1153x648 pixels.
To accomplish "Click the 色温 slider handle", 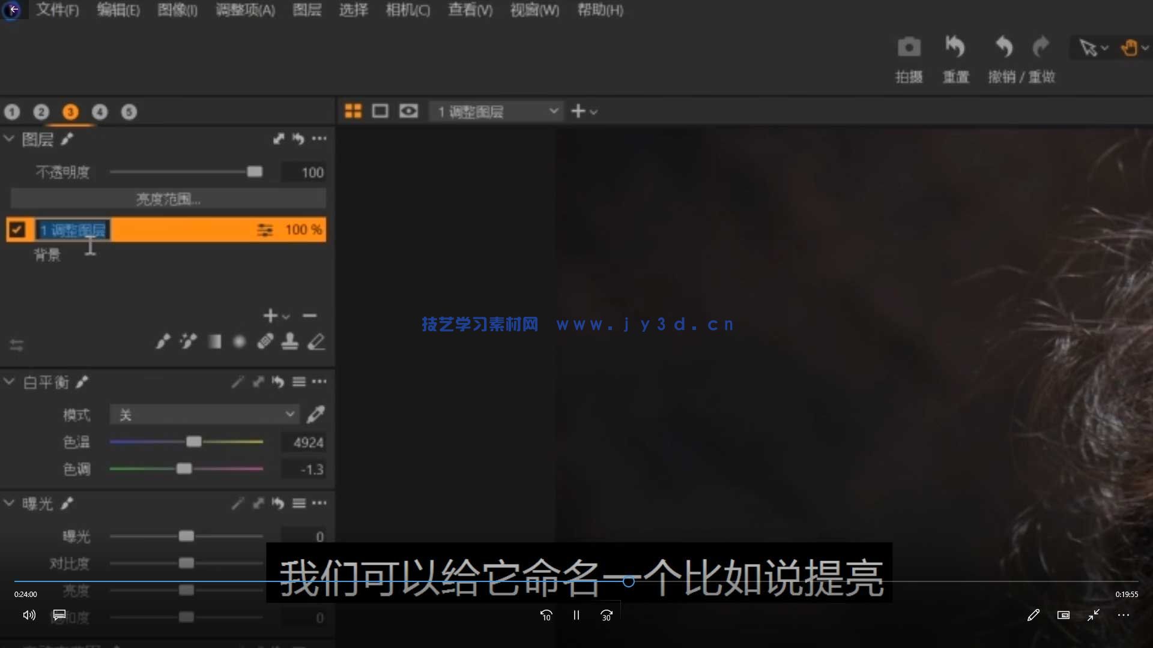I will 194,442.
